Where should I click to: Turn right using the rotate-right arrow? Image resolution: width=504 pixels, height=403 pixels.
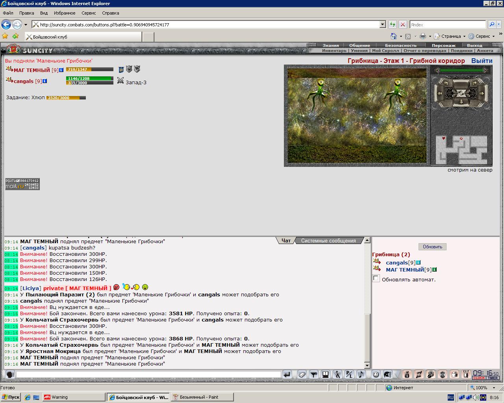pos(474,83)
